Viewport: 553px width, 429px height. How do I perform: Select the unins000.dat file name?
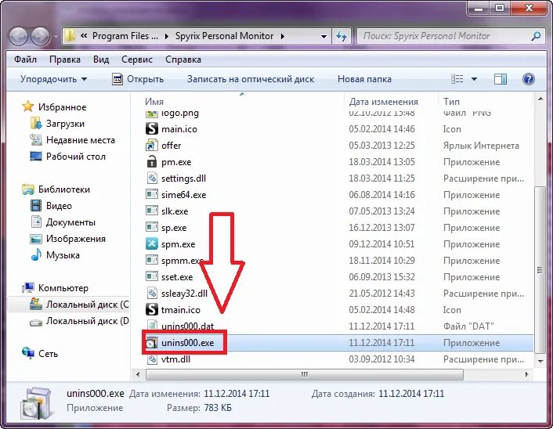(x=188, y=326)
